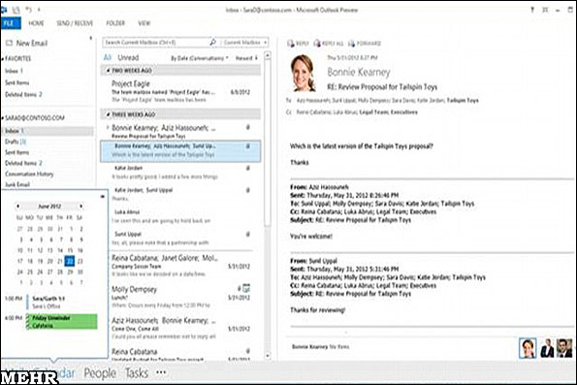Click in Search Current Mailbox field
Screen dimensions: 577x385
pyautogui.click(x=156, y=43)
